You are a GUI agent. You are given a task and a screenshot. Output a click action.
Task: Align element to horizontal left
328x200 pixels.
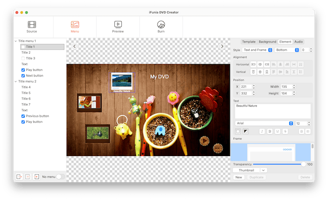click(253, 64)
